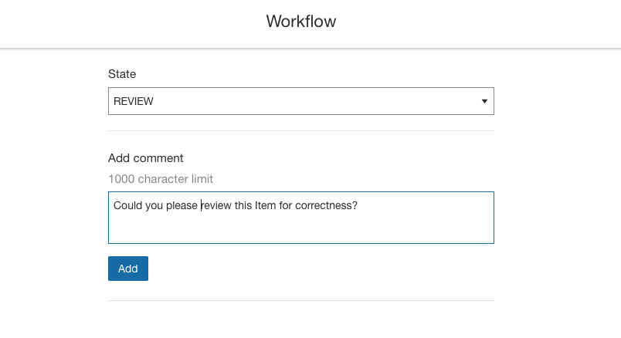Click the 1000 character limit hint text

(161, 179)
